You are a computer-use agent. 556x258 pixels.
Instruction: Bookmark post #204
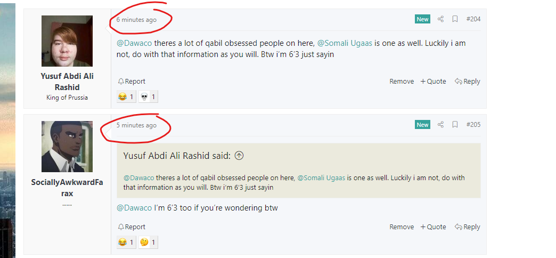point(455,19)
